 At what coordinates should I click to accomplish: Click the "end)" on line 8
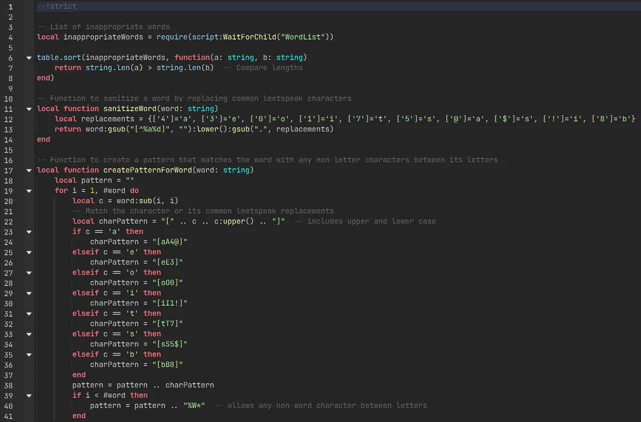[46, 78]
